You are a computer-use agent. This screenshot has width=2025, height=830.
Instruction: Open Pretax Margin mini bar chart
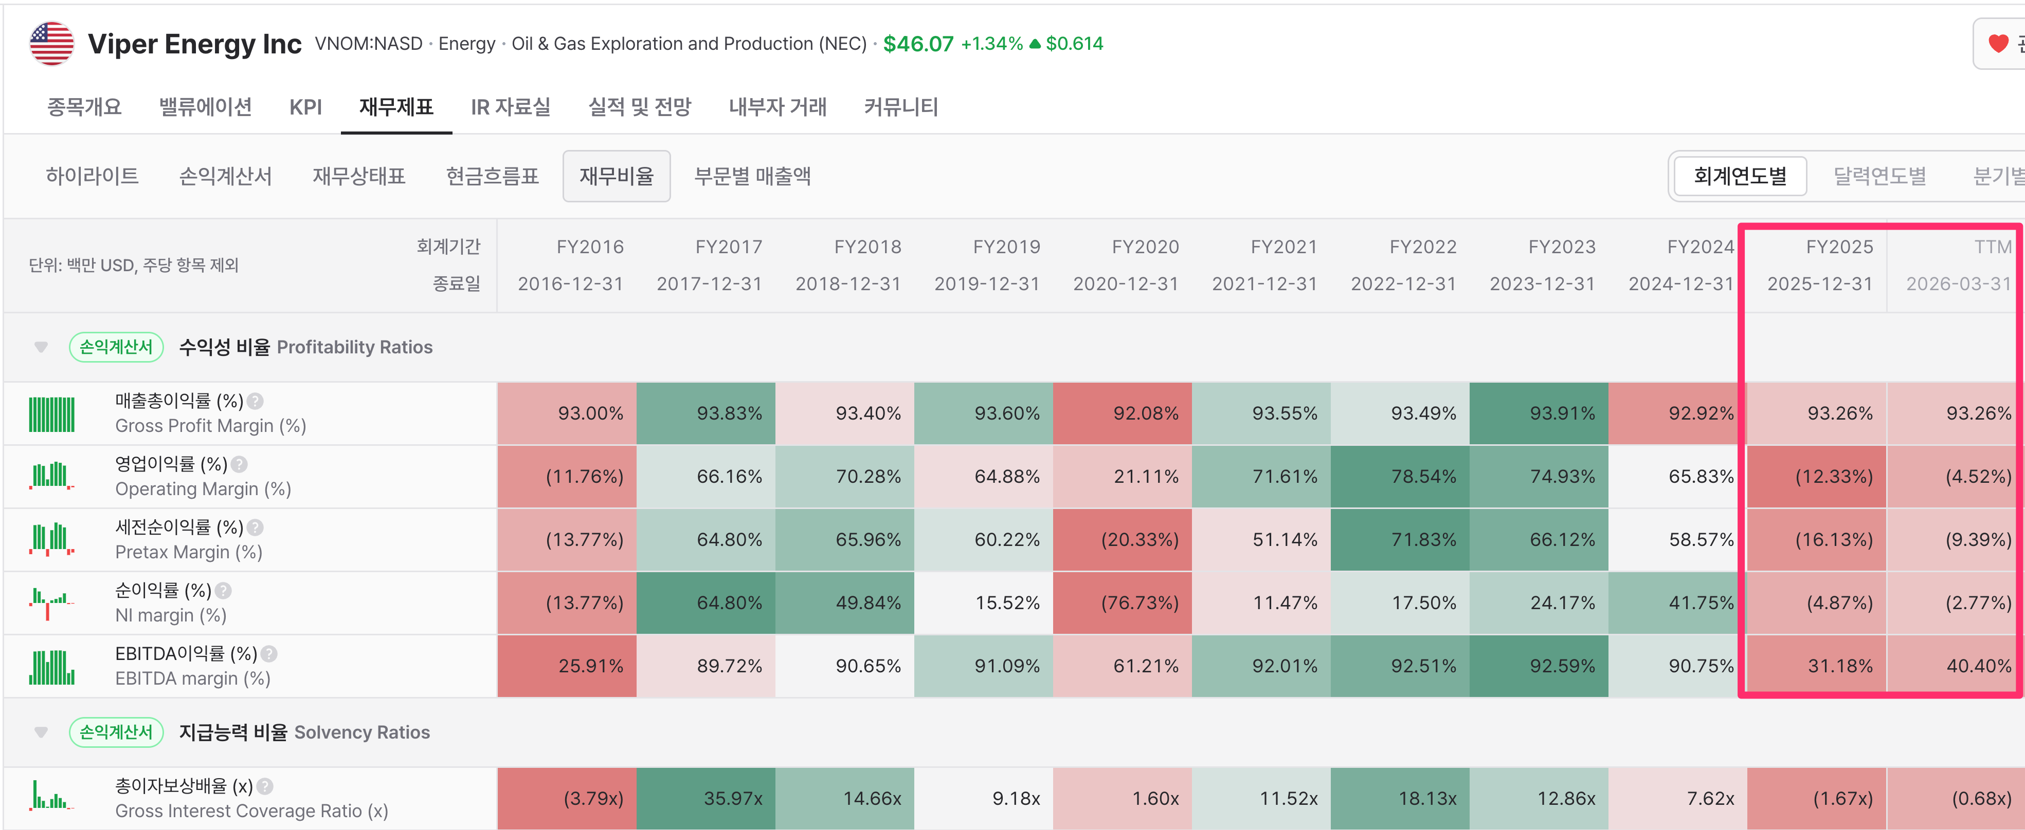(x=52, y=539)
